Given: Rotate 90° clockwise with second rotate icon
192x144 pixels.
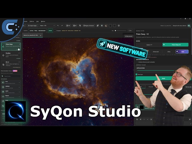Looking at the screenshot, I should 75,25.
